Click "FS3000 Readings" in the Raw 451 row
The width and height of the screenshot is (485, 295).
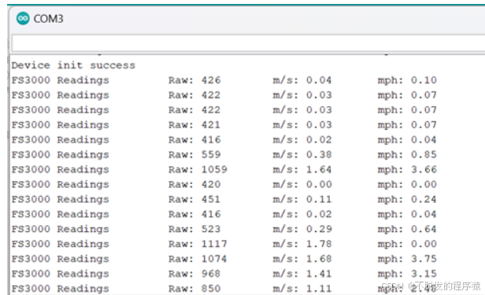[61, 199]
